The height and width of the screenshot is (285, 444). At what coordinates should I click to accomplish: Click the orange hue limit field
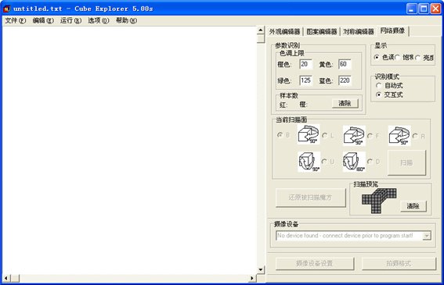(306, 64)
